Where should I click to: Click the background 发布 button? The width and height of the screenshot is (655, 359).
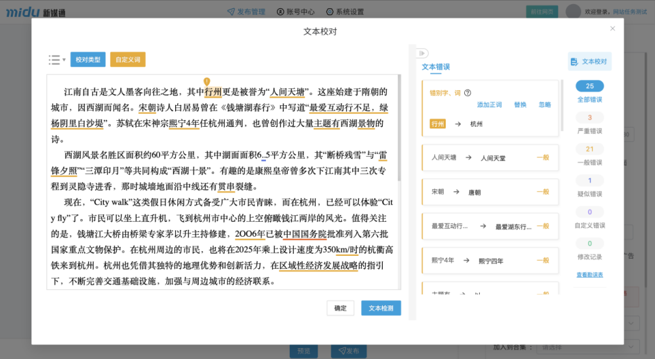click(x=349, y=351)
